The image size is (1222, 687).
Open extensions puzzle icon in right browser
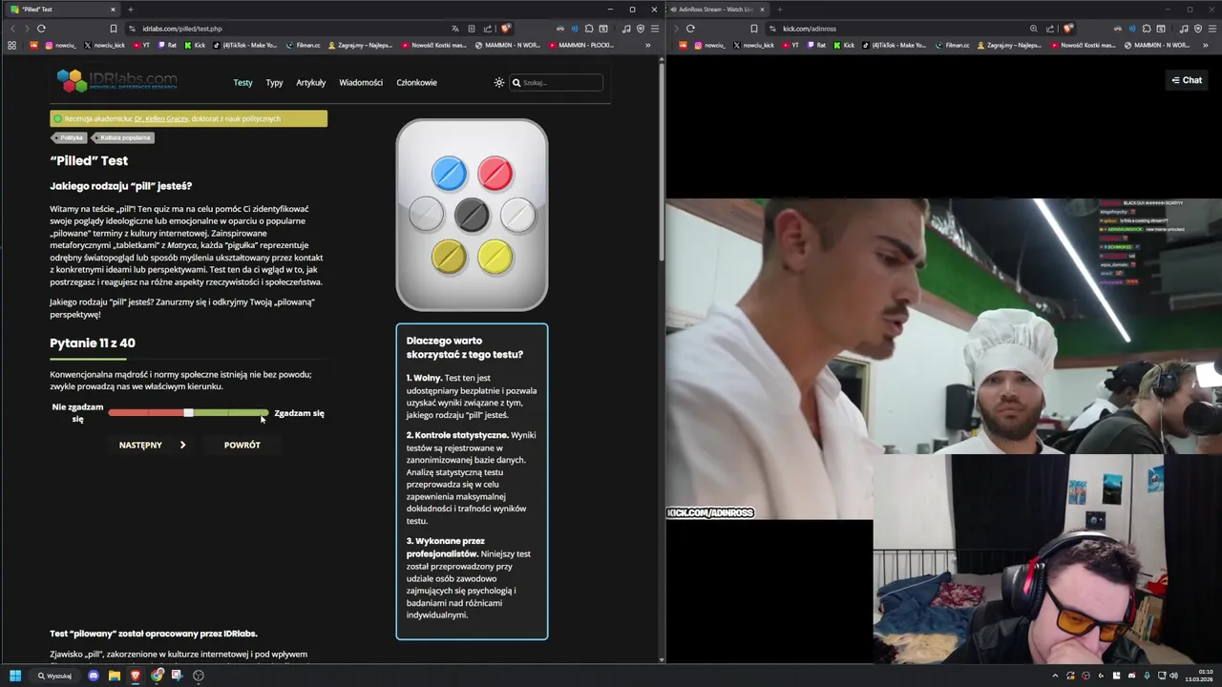[1147, 29]
